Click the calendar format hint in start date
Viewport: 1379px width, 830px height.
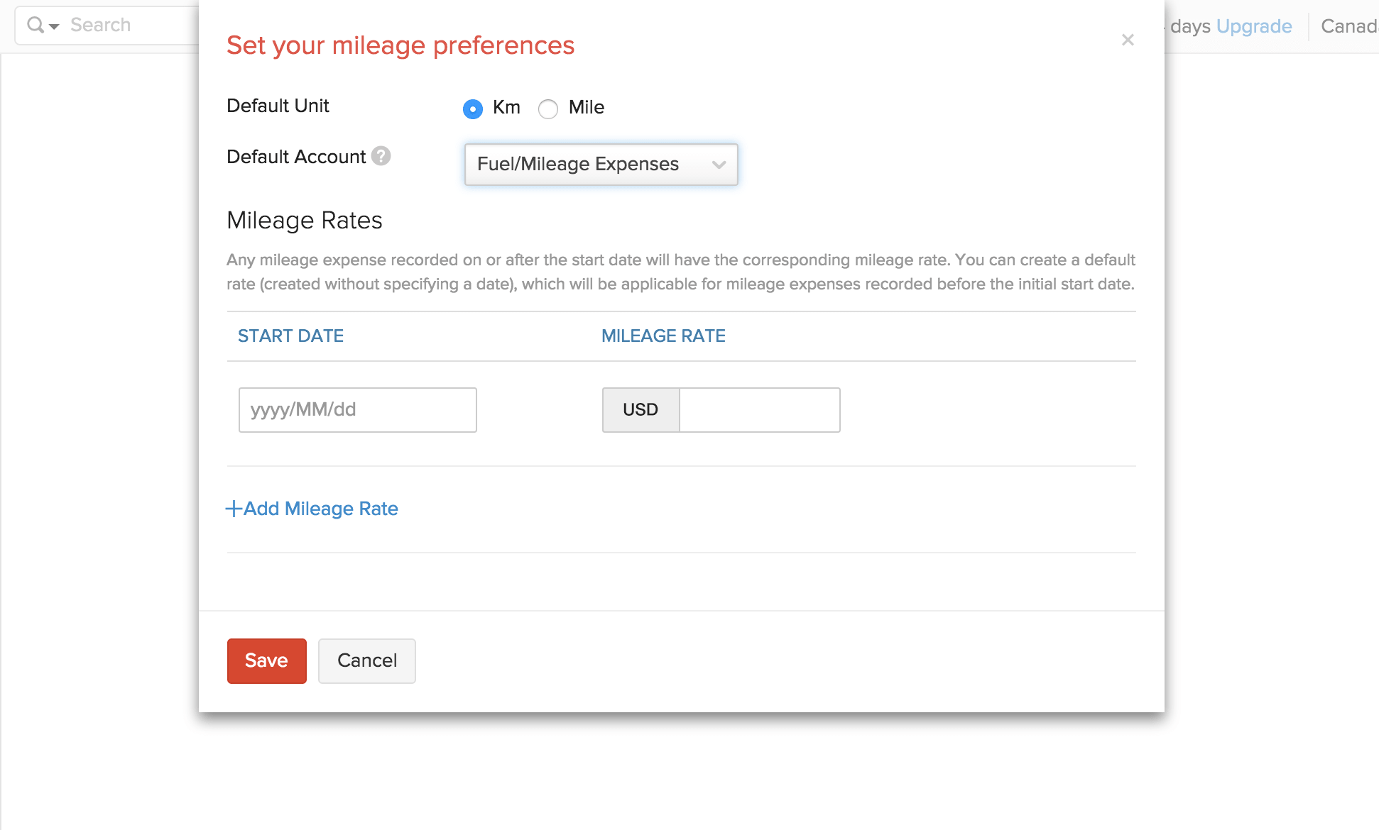[x=356, y=409]
